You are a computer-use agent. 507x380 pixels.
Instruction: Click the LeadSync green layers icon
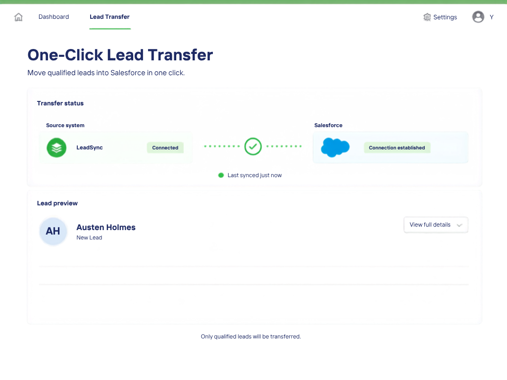click(56, 147)
